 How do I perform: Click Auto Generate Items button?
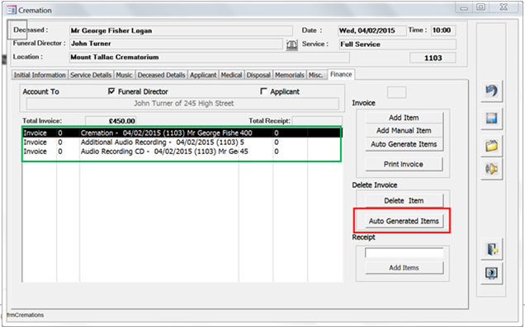click(x=404, y=144)
